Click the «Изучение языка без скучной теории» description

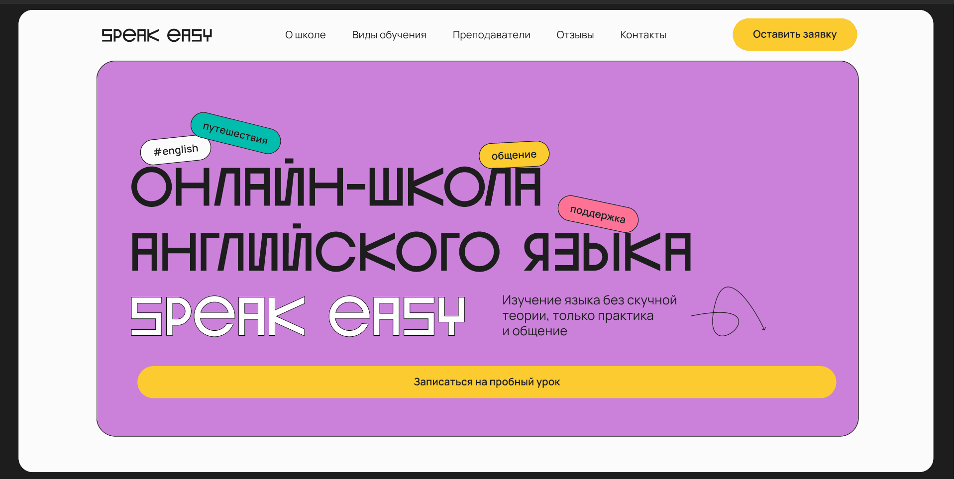coord(589,315)
